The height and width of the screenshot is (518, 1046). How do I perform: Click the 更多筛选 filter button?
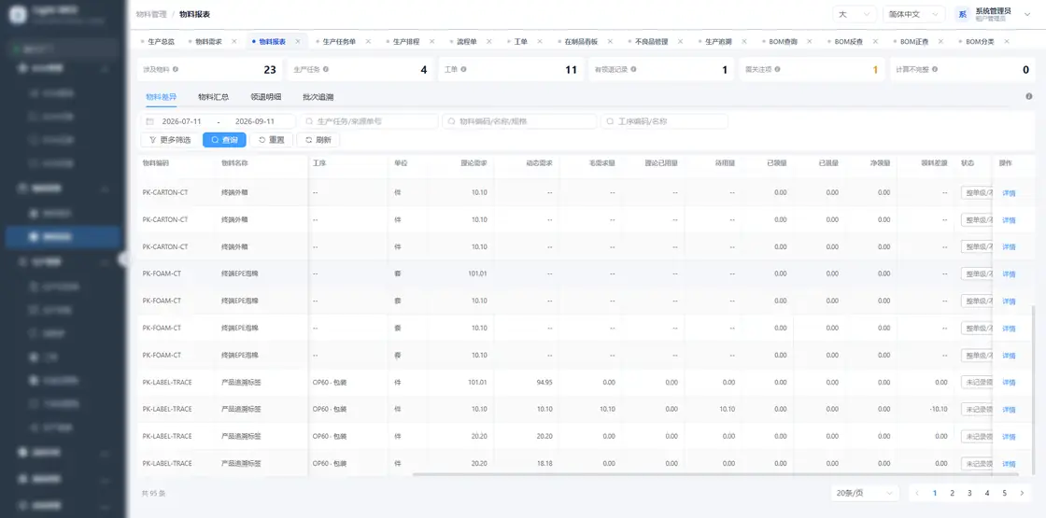[x=169, y=140]
